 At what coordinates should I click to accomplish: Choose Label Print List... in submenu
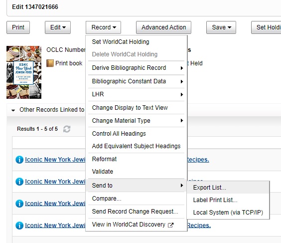point(228,200)
